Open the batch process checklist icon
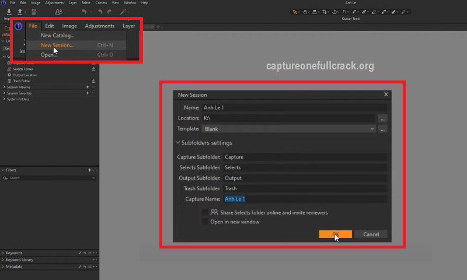The image size is (467, 280). click(34, 12)
